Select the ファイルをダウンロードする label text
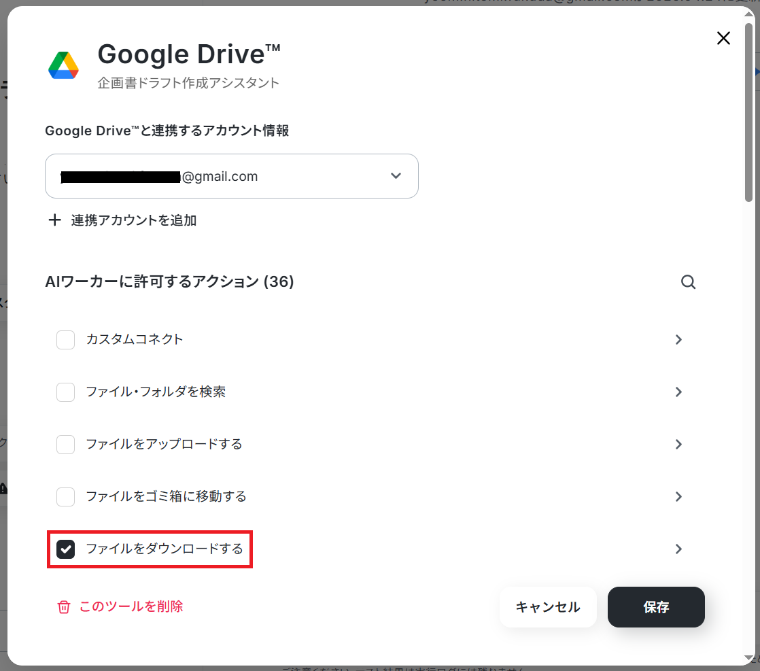This screenshot has width=760, height=671. point(165,549)
